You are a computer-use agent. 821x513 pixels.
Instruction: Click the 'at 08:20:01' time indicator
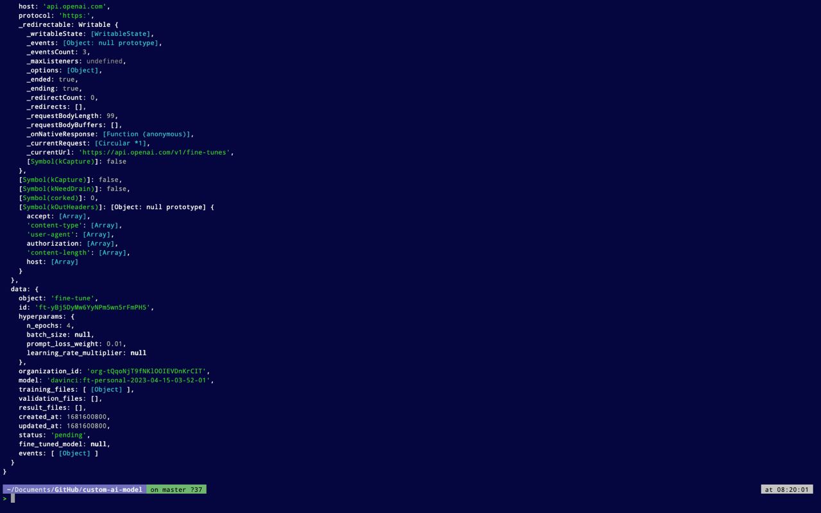click(787, 489)
